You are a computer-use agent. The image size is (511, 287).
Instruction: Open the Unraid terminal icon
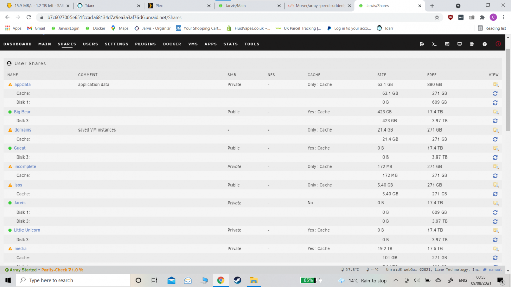[434, 44]
